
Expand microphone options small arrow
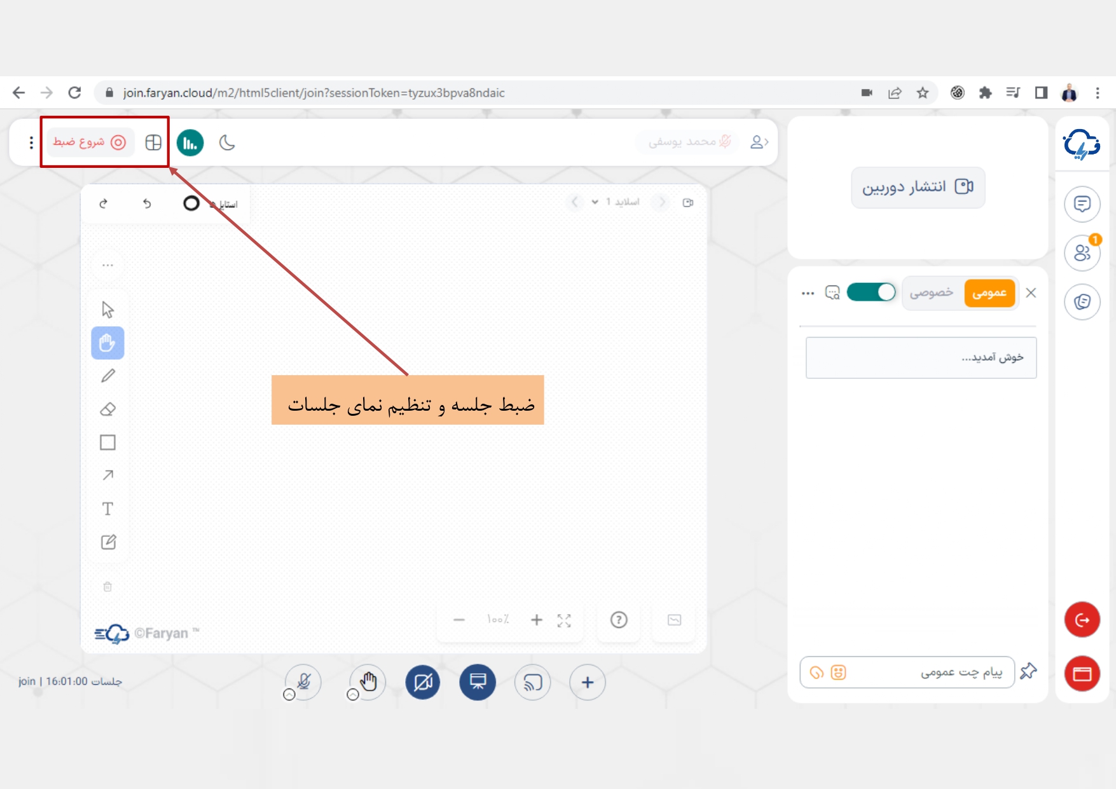(289, 695)
